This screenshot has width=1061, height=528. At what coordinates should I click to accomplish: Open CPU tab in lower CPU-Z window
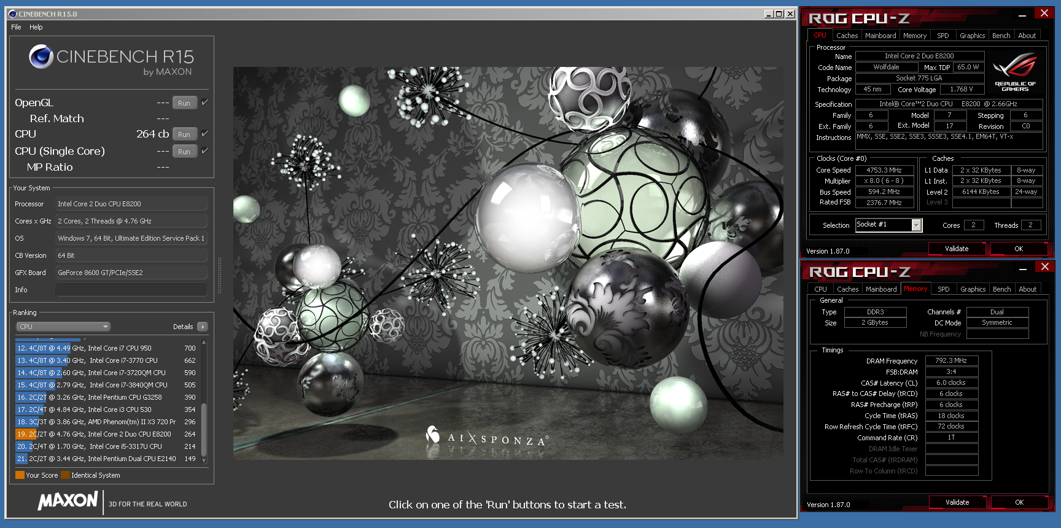[820, 289]
